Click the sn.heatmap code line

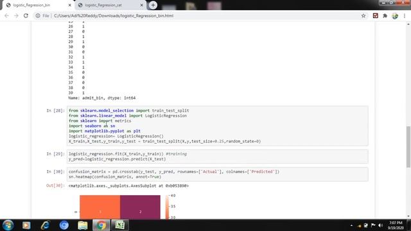115,177
